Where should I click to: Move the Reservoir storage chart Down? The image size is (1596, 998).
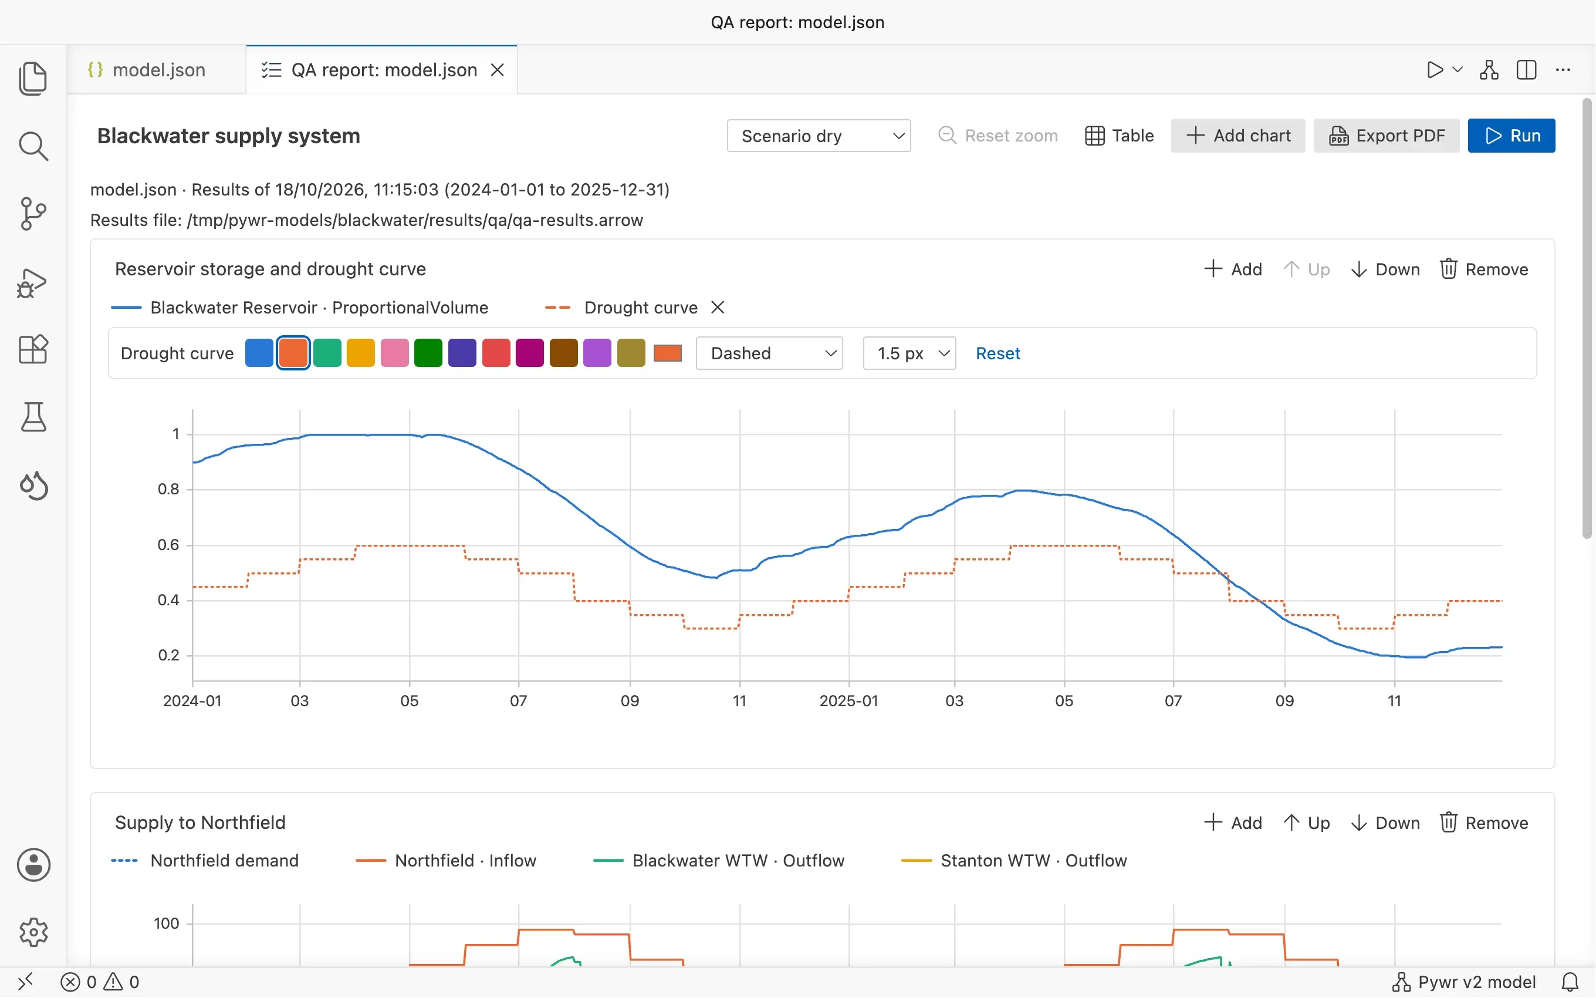(1385, 269)
